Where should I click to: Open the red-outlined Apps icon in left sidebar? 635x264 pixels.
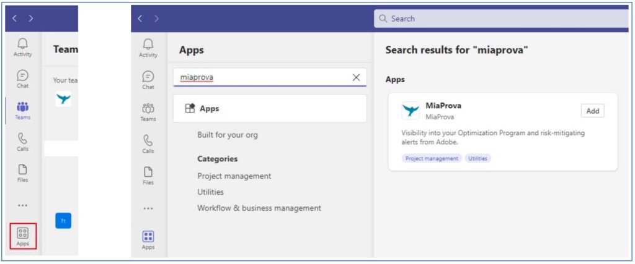point(23,236)
